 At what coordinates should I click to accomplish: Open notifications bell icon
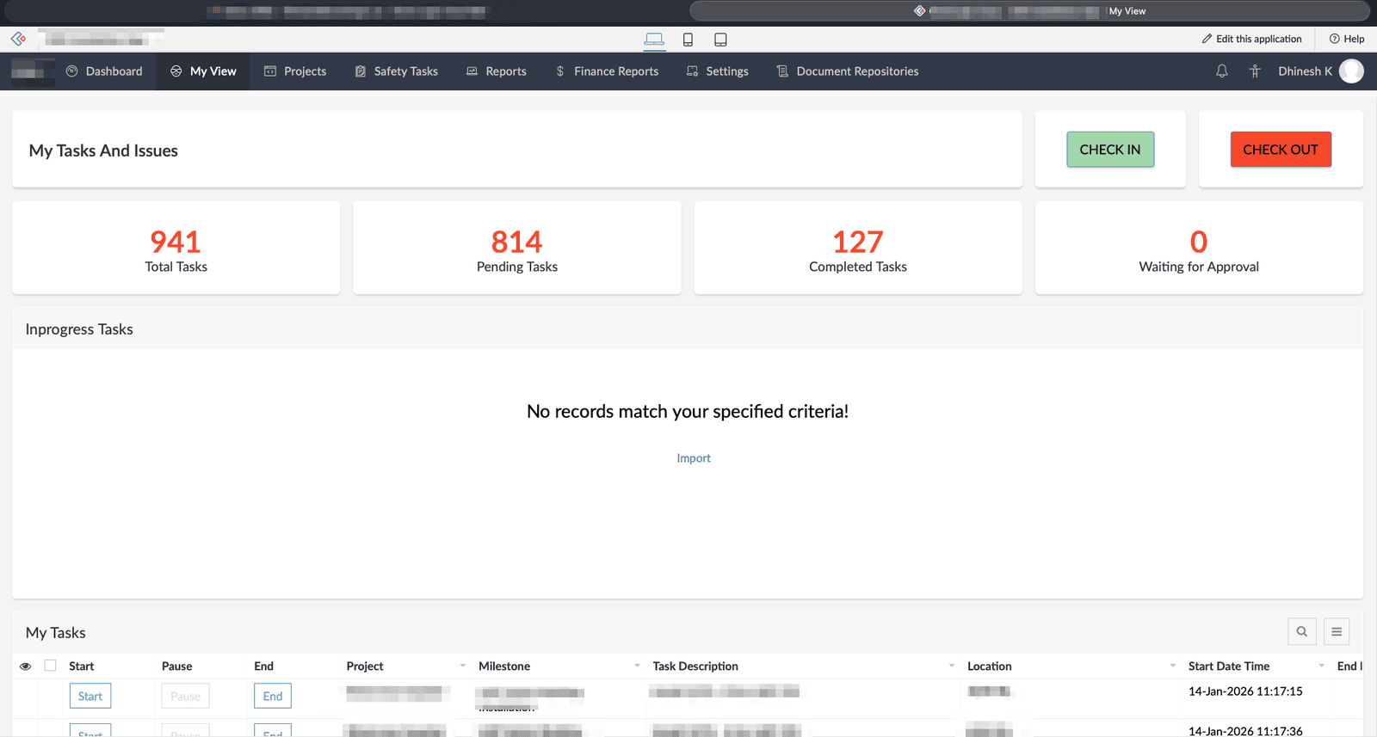[x=1221, y=71]
